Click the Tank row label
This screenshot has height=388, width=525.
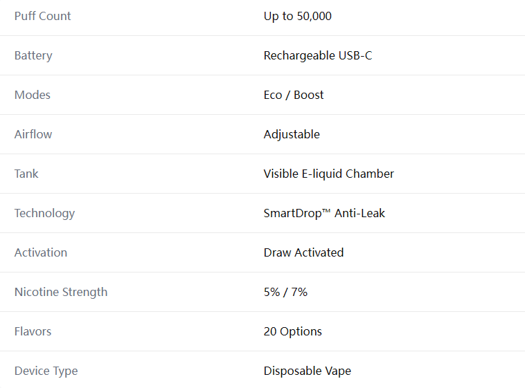pos(26,174)
